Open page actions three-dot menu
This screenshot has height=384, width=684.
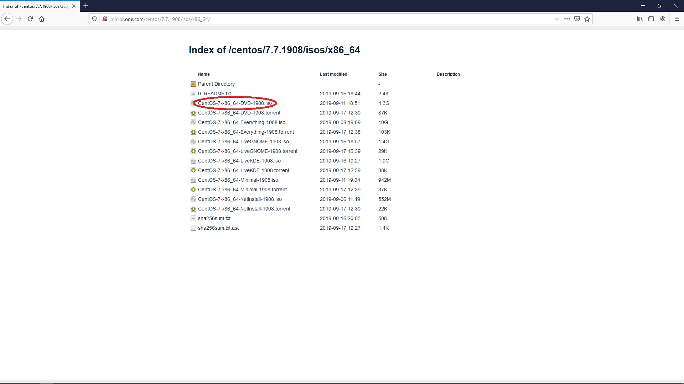[567, 19]
